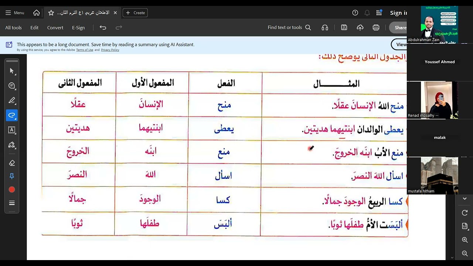The height and width of the screenshot is (266, 473).
Task: Star the current document tab
Action: (x=51, y=13)
